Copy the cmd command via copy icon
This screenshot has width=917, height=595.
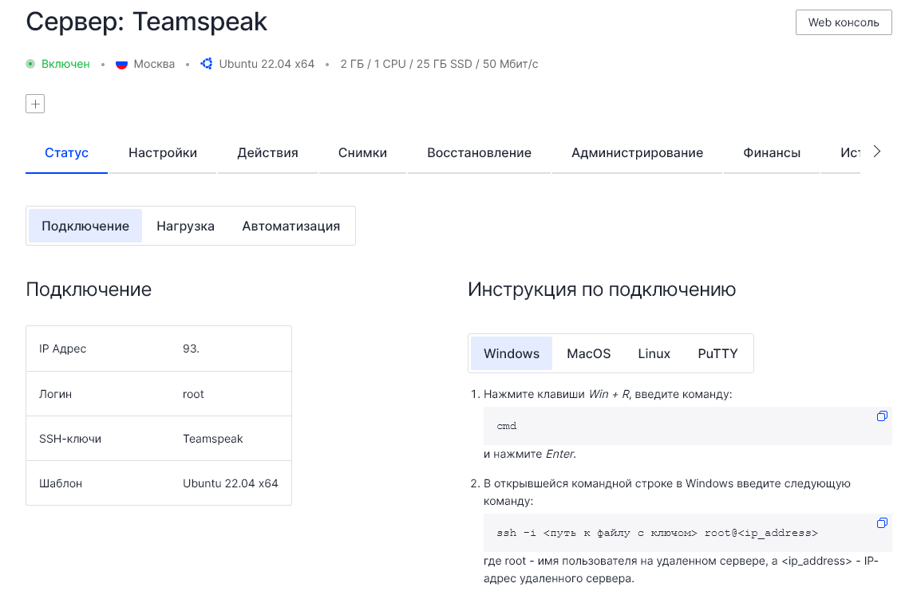882,416
